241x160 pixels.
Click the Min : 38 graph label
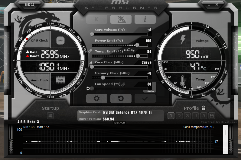29,127
